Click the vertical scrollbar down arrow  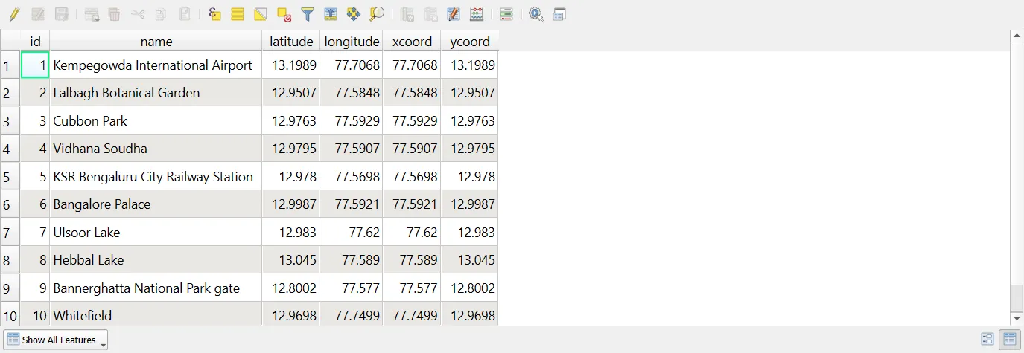tap(1017, 320)
